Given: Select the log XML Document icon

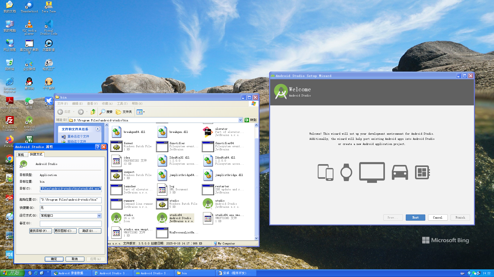Looking at the screenshot, I should click(162, 189).
